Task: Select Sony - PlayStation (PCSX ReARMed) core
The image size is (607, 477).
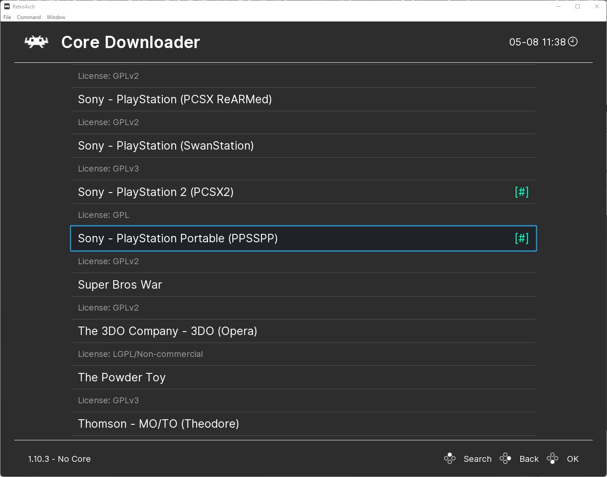Action: pos(175,99)
